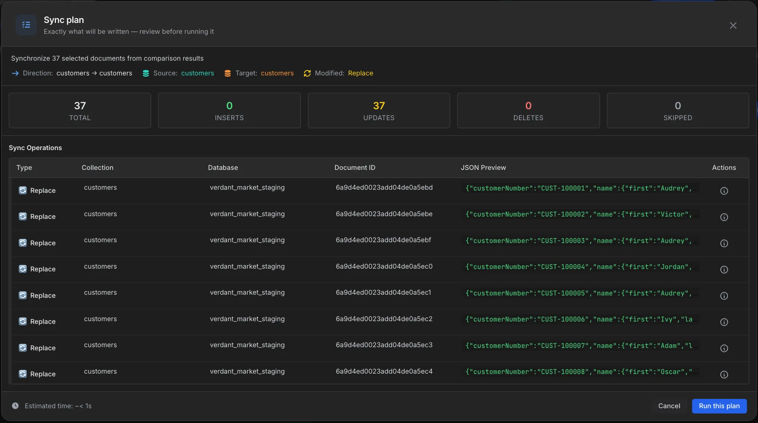Open info for CUST-100003 row
This screenshot has width=758, height=423.
(724, 243)
